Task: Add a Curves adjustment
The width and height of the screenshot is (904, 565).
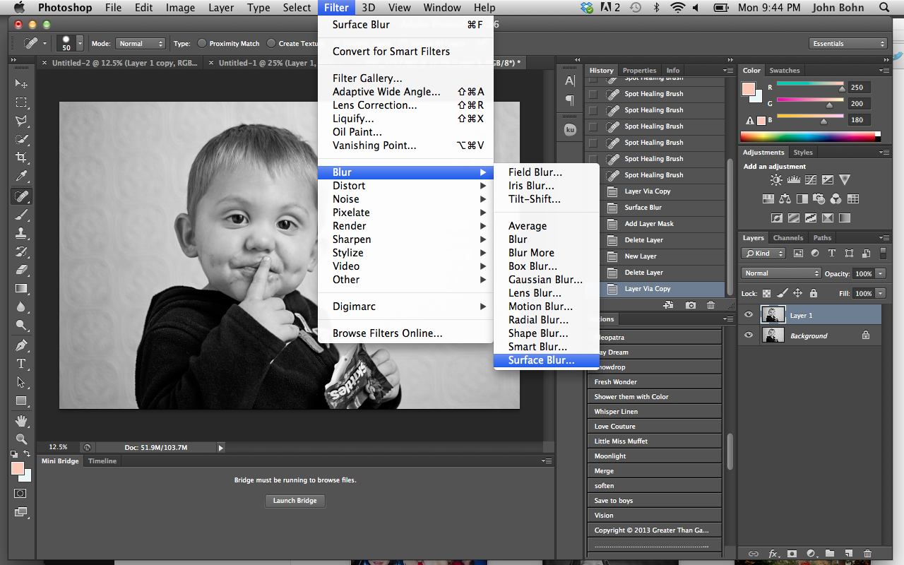Action: (811, 180)
